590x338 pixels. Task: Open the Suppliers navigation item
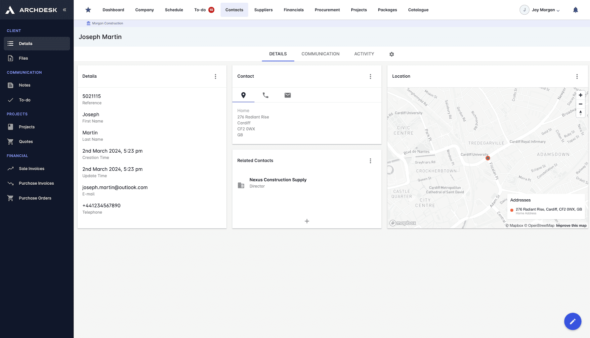point(263,10)
